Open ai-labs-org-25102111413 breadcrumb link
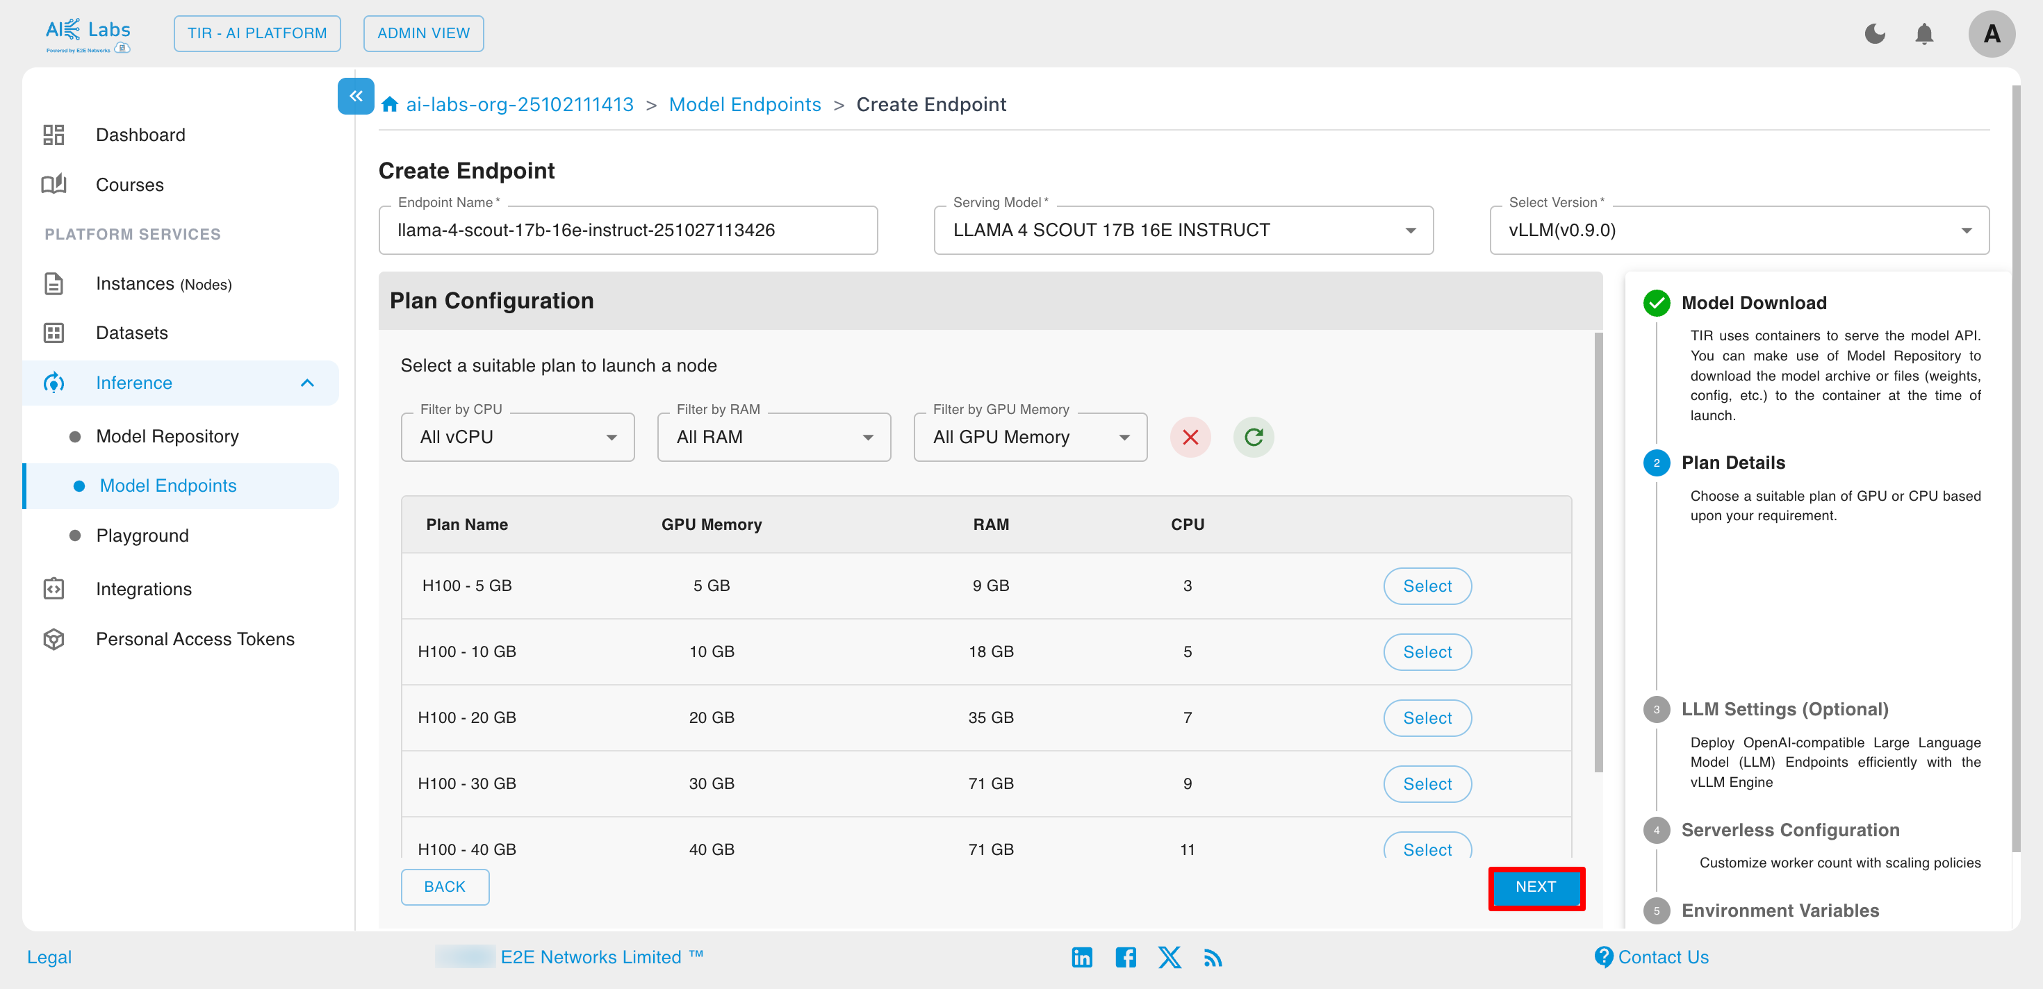 coord(520,105)
